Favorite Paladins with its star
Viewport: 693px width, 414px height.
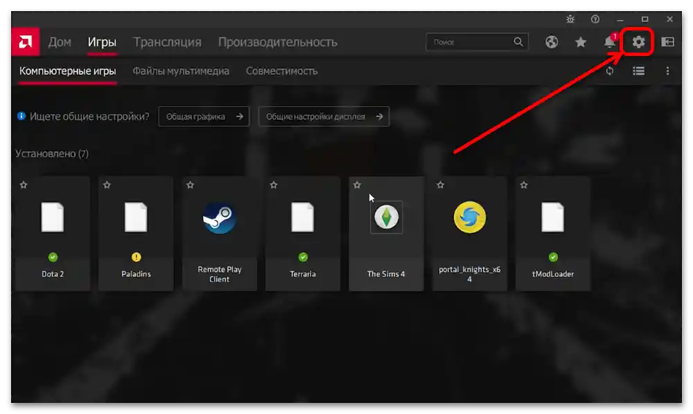point(107,185)
